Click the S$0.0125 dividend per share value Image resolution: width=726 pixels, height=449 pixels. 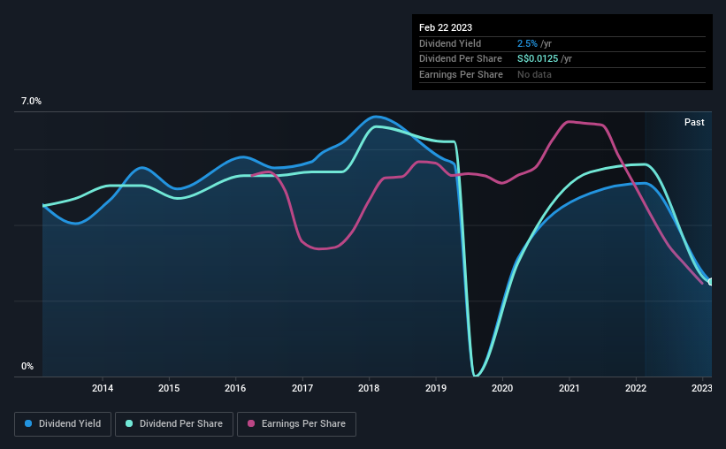pyautogui.click(x=538, y=59)
